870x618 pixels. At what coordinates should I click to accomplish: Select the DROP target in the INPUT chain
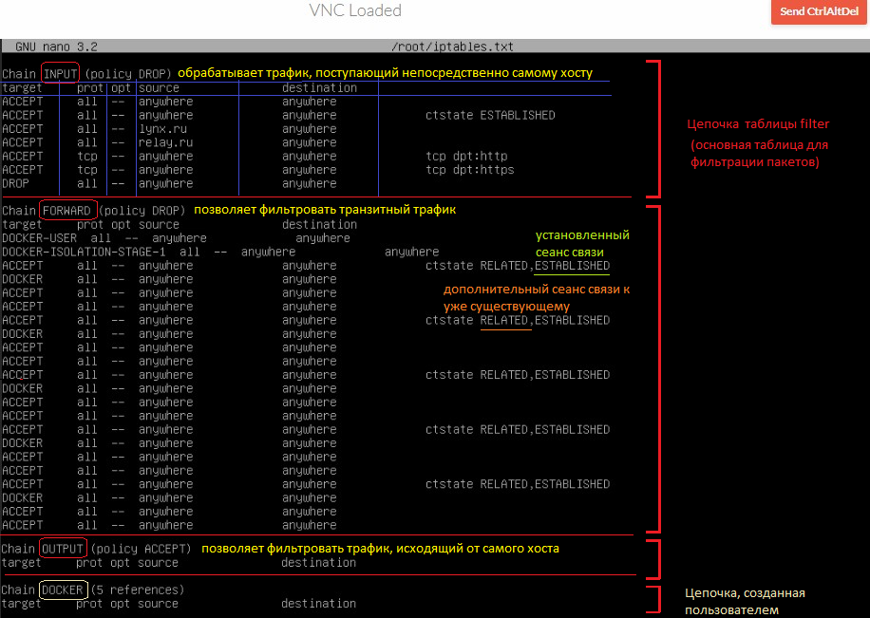pyautogui.click(x=17, y=183)
